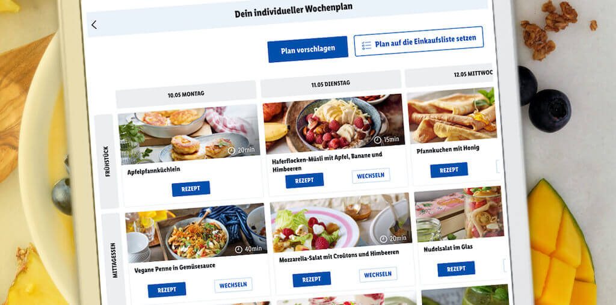The width and height of the screenshot is (616, 305).
Task: Open the Pfannkuchen mit Honig photo
Action: (452, 115)
